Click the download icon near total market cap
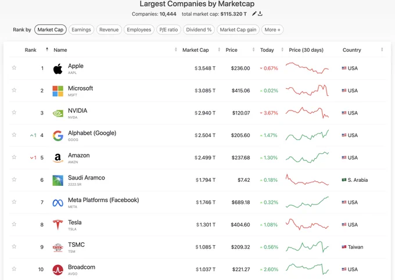Screen dimensions: 395x280 click(x=260, y=13)
